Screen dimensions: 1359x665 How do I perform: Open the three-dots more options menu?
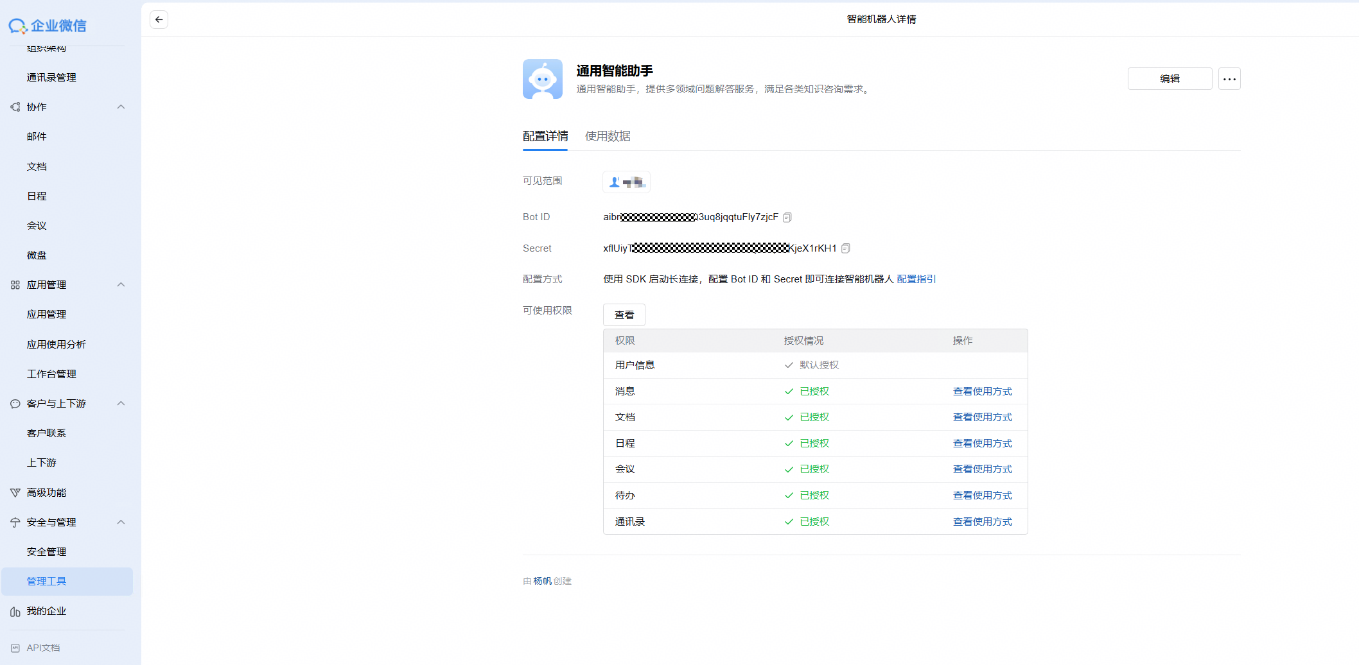tap(1229, 79)
